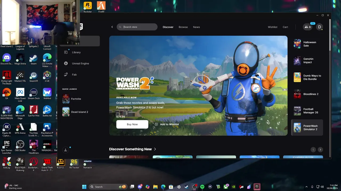Focus the Search store field
This screenshot has height=191, width=341.
point(137,27)
